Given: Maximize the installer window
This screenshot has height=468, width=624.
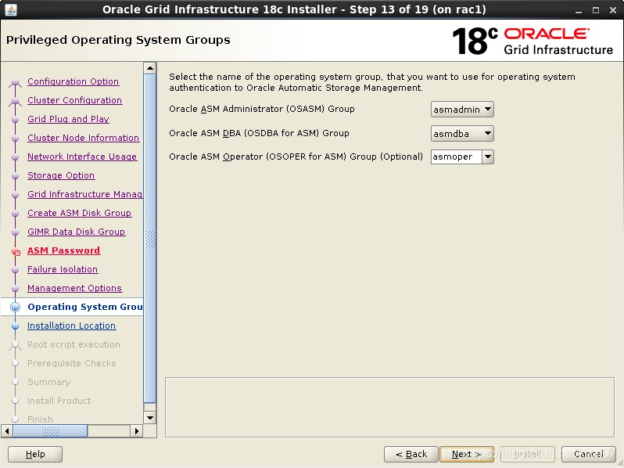Looking at the screenshot, I should coord(595,10).
